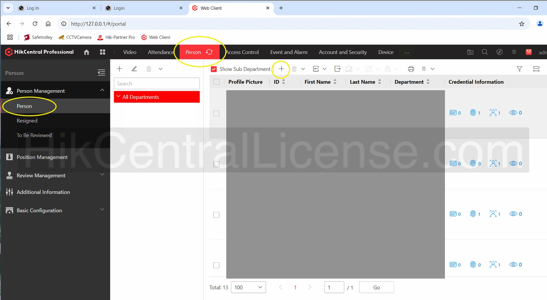Open the download center folder icon
Image resolution: width=547 pixels, height=300 pixels.
(x=470, y=52)
